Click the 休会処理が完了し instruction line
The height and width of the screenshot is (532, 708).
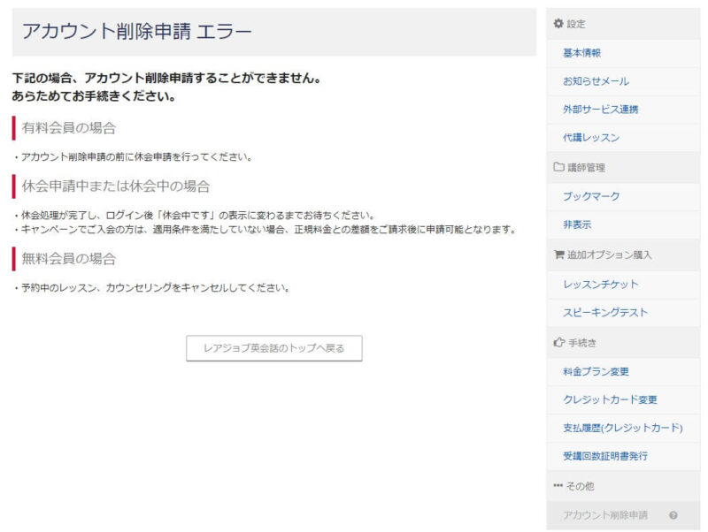(x=194, y=216)
